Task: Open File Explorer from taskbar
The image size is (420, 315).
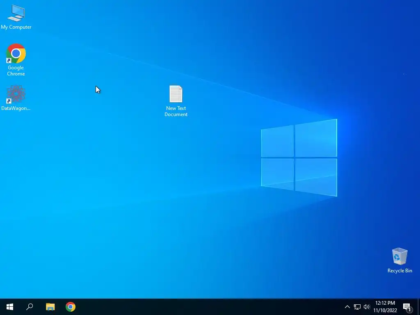Action: 50,307
